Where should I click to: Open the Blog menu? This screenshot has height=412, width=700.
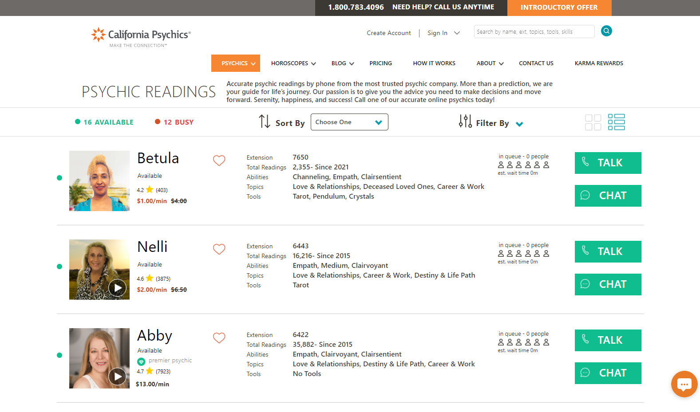[x=343, y=63]
